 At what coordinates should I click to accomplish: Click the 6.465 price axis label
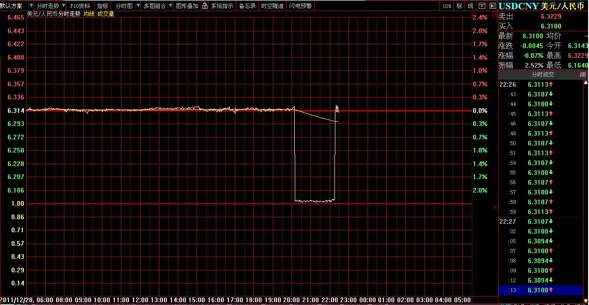pos(16,17)
